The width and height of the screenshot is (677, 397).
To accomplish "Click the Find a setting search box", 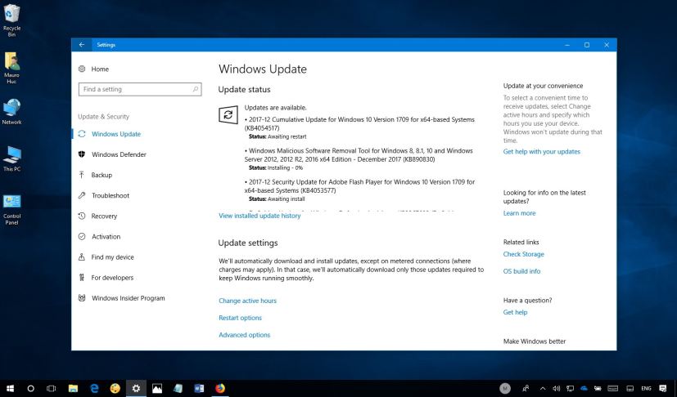I will coord(140,89).
